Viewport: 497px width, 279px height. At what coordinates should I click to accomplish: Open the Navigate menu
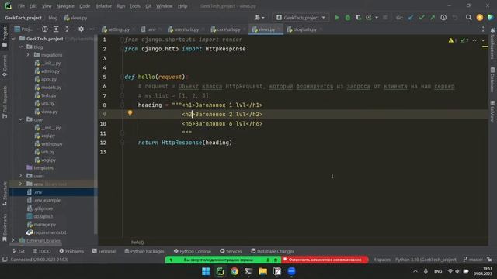[x=65, y=6]
